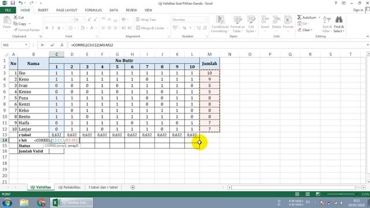The width and height of the screenshot is (370, 208).
Task: Click the Format Painter brush
Action: [16, 30]
